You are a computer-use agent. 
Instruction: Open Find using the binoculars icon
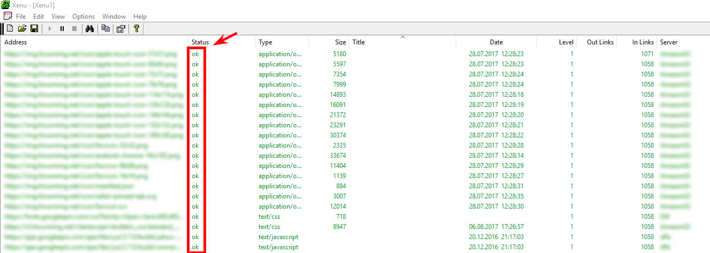(90, 28)
